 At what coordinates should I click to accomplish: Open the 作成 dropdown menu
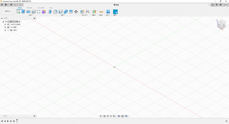point(31,15)
